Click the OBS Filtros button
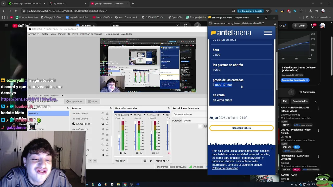 (x=93, y=102)
